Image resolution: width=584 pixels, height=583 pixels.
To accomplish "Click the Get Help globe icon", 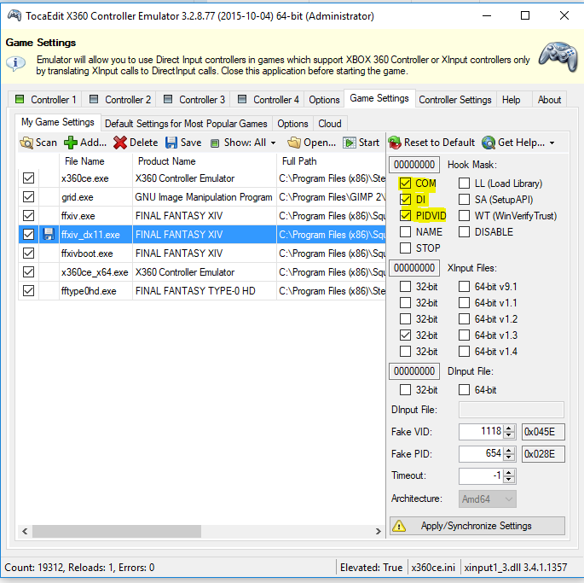I will (489, 143).
